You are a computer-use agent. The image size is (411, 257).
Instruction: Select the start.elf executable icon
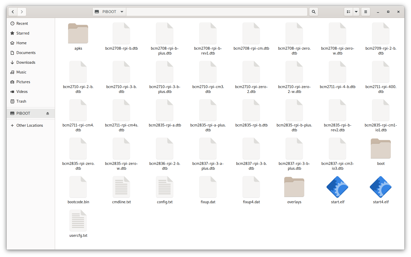point(338,187)
